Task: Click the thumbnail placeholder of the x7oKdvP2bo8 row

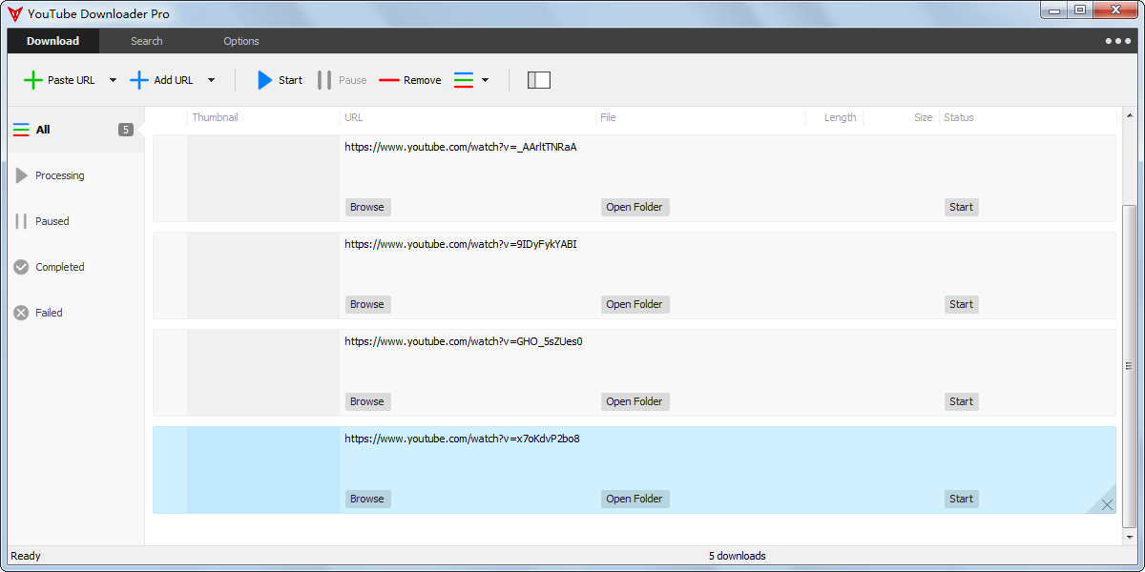Action: (x=263, y=470)
